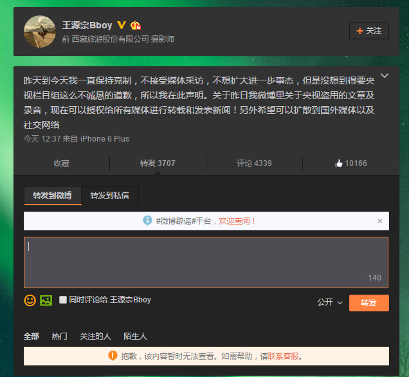This screenshot has width=409, height=377.
Task: Click the emoji smiley face icon
Action: (30, 300)
